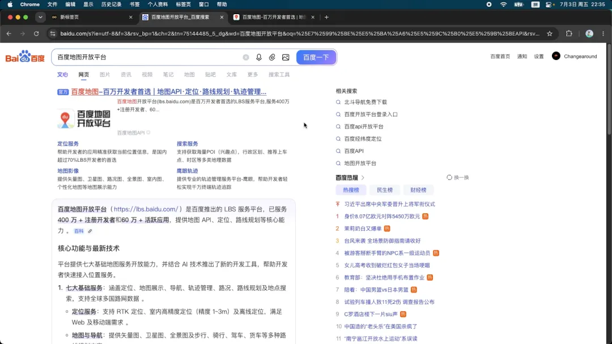
Task: Open Wi-Fi status in menu bar
Action: tap(504, 5)
